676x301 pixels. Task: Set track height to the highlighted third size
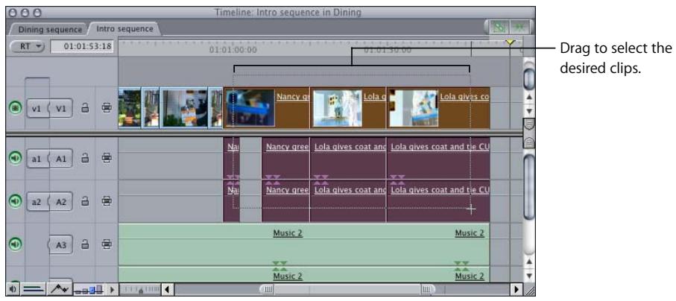tap(92, 290)
